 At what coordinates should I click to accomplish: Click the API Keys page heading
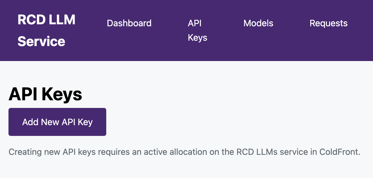click(x=45, y=94)
